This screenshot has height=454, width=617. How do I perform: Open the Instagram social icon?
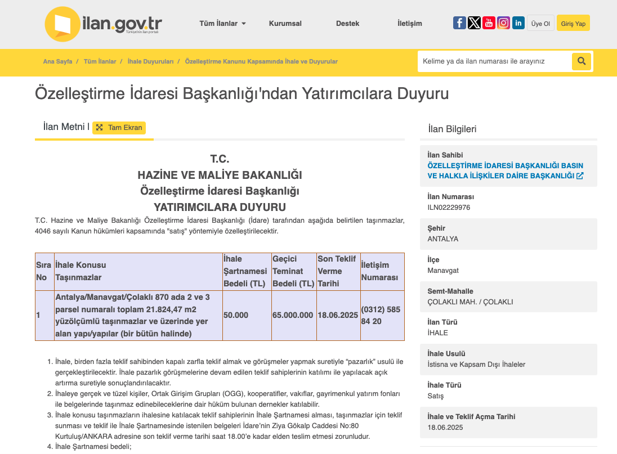pyautogui.click(x=503, y=23)
